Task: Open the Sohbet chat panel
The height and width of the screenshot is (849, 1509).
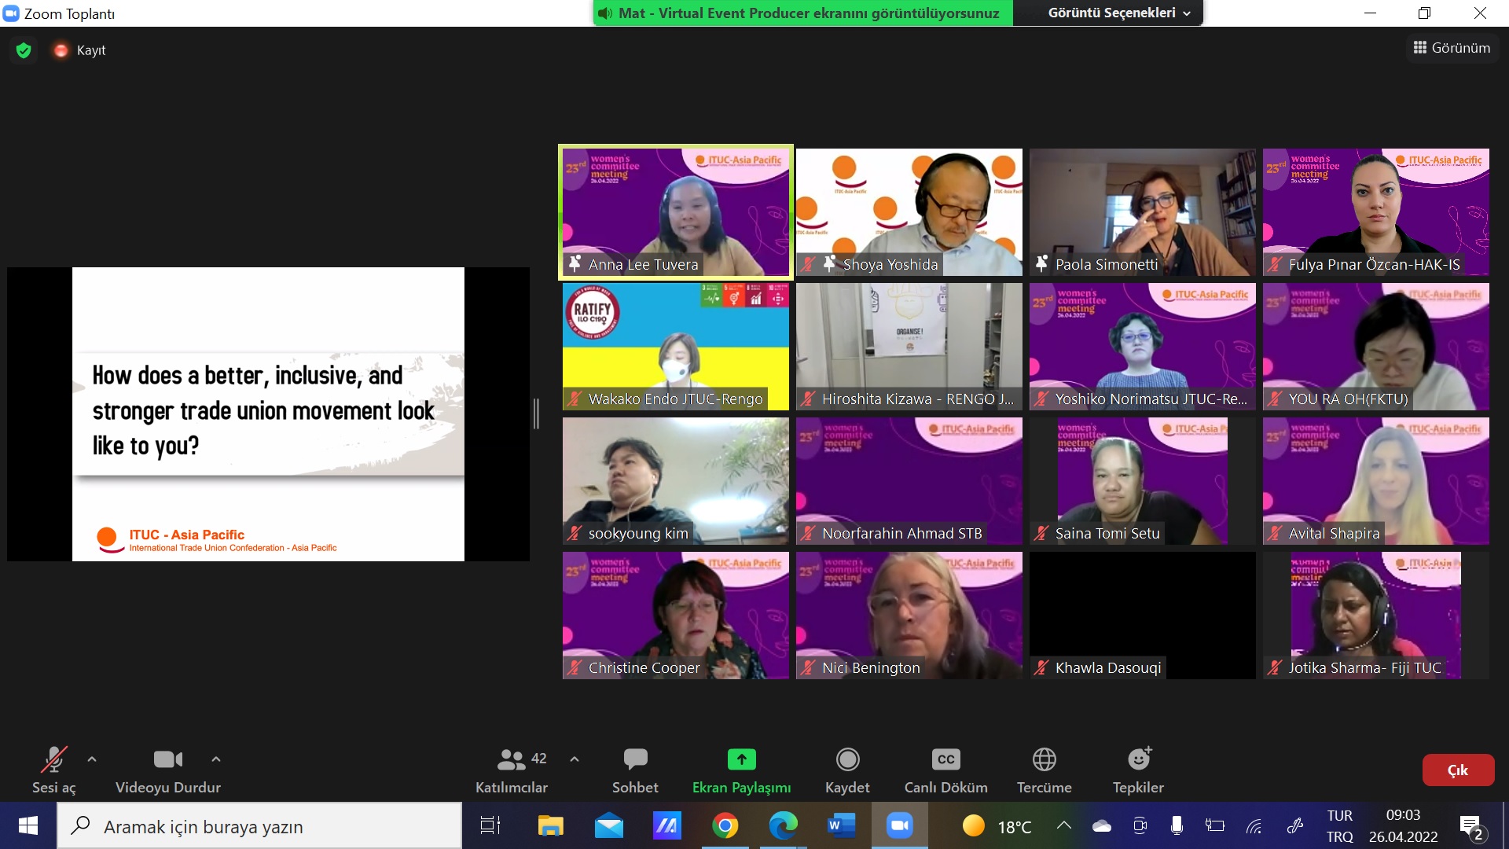Action: click(x=635, y=770)
